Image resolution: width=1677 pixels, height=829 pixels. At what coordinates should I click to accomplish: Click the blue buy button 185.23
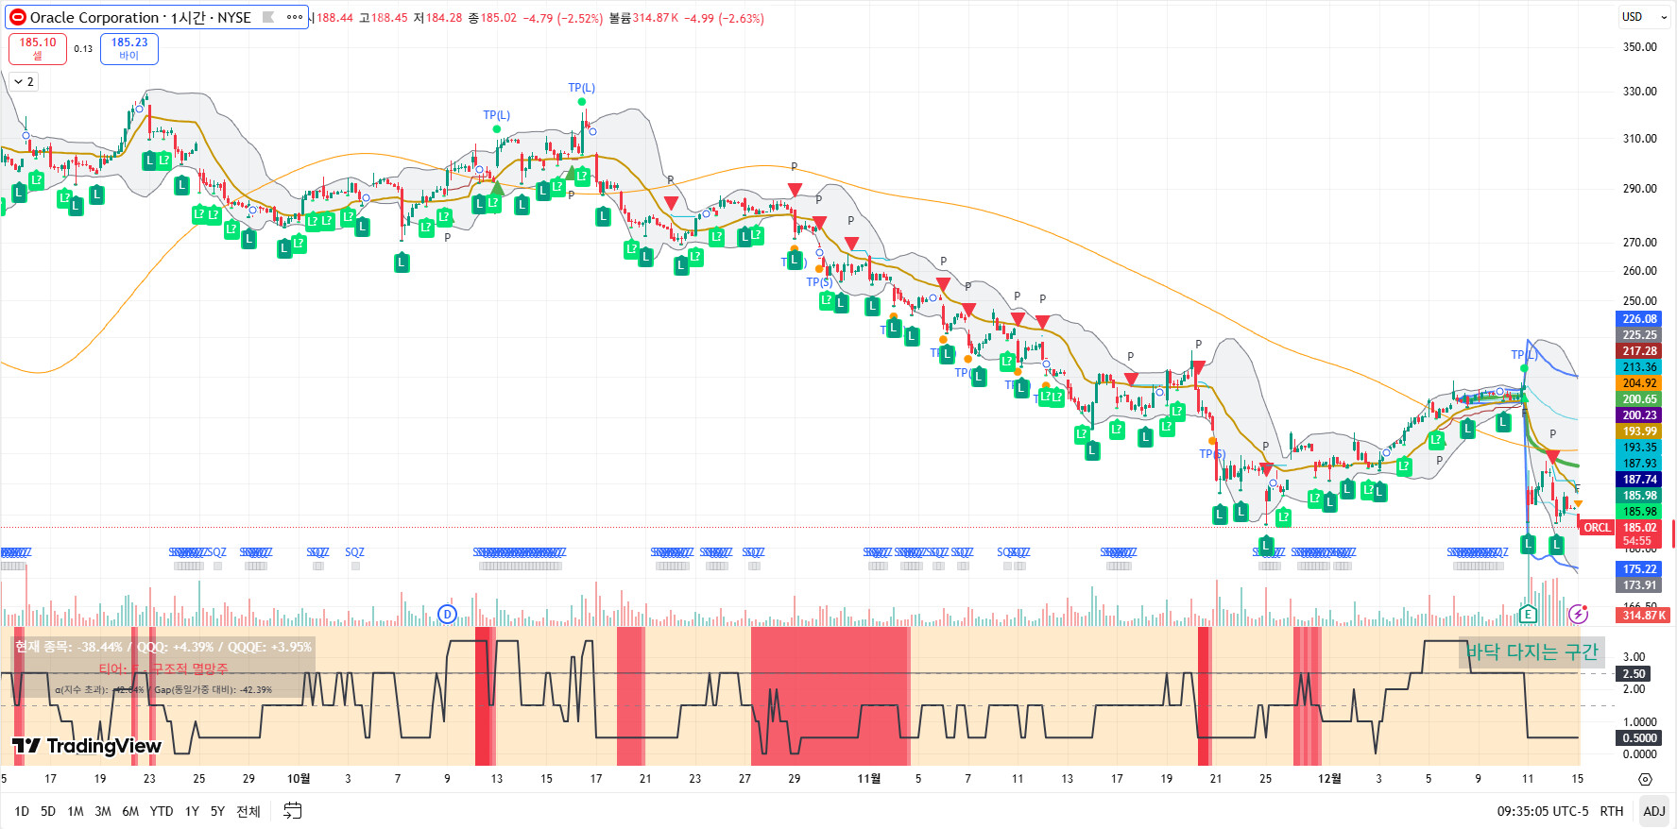tap(129, 48)
